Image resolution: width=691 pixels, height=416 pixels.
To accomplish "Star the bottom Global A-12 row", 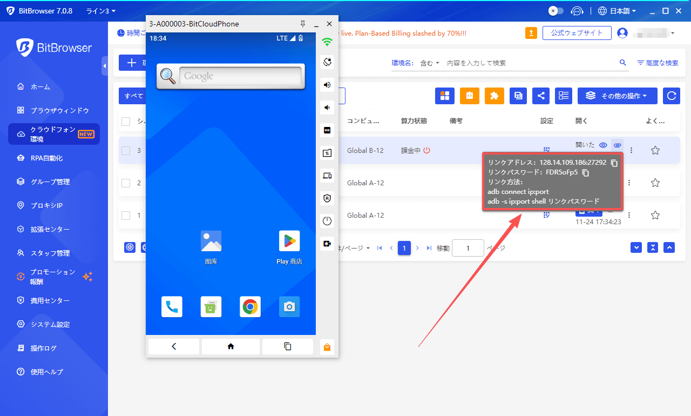I will click(655, 215).
